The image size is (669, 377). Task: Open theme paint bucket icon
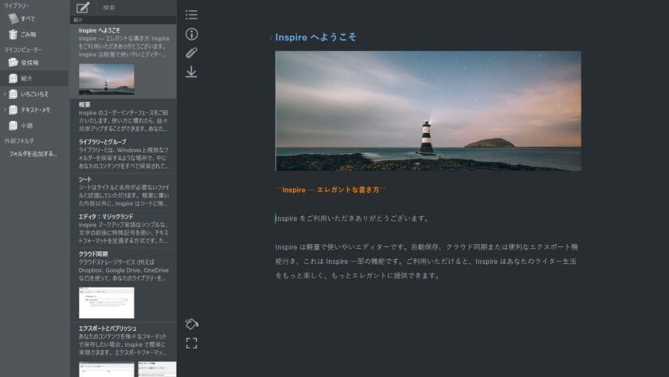pyautogui.click(x=192, y=324)
